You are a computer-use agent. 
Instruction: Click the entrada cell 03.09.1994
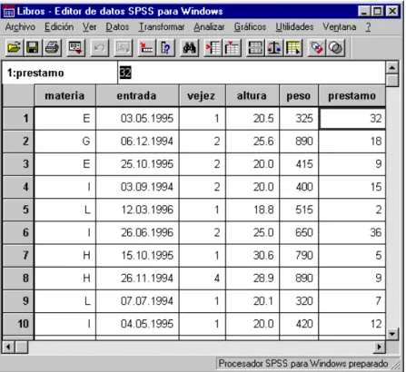pyautogui.click(x=137, y=187)
